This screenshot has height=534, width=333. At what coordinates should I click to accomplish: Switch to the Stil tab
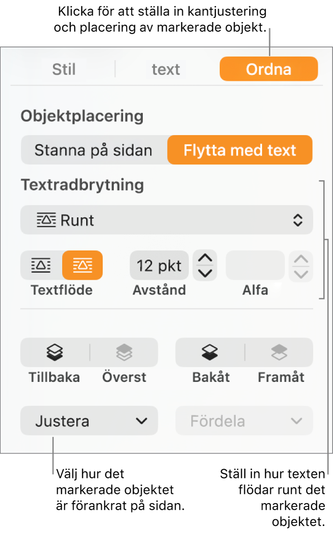click(63, 69)
